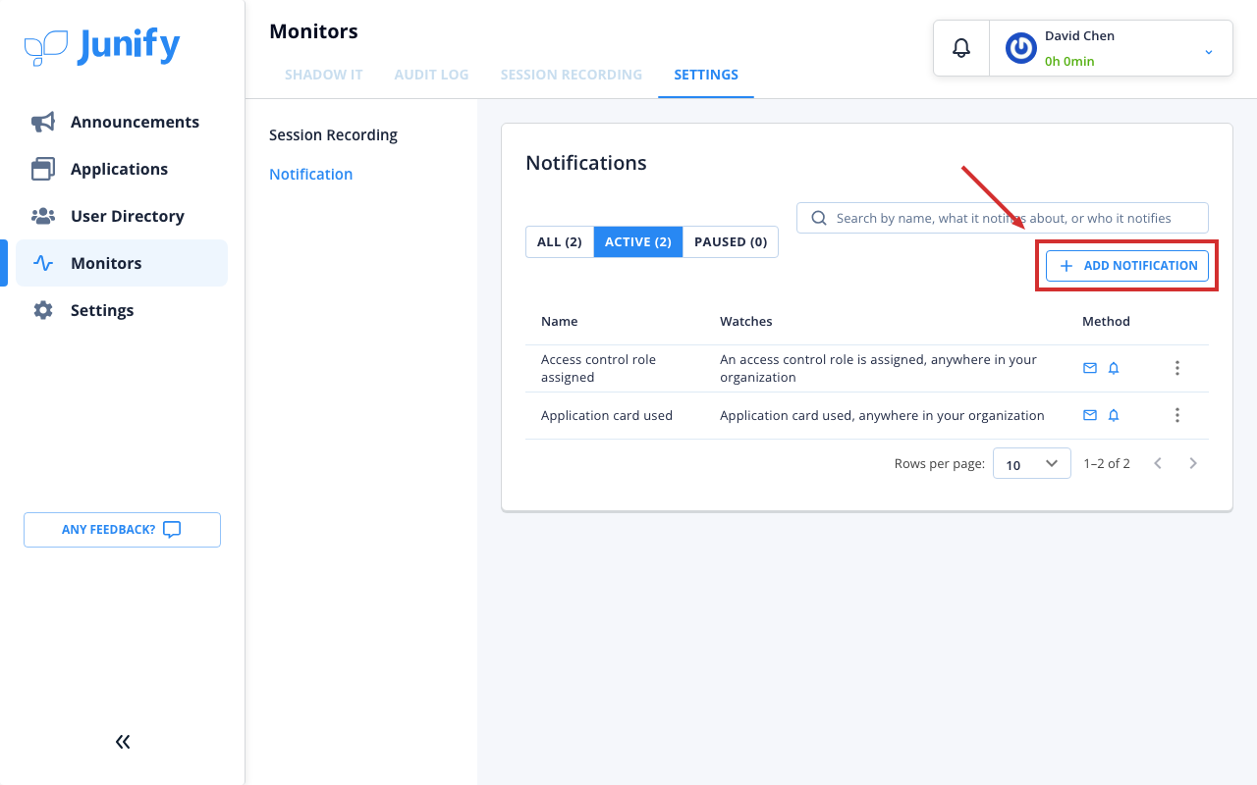Click the '0h 0min' session timer
Screen dimensions: 1257x785
(x=1069, y=61)
